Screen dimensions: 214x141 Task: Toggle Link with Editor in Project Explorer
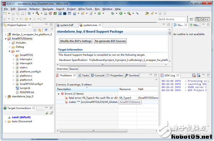[x=40, y=30]
